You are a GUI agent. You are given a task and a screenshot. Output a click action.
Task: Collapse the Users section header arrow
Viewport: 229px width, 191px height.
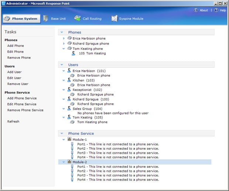[62, 65]
